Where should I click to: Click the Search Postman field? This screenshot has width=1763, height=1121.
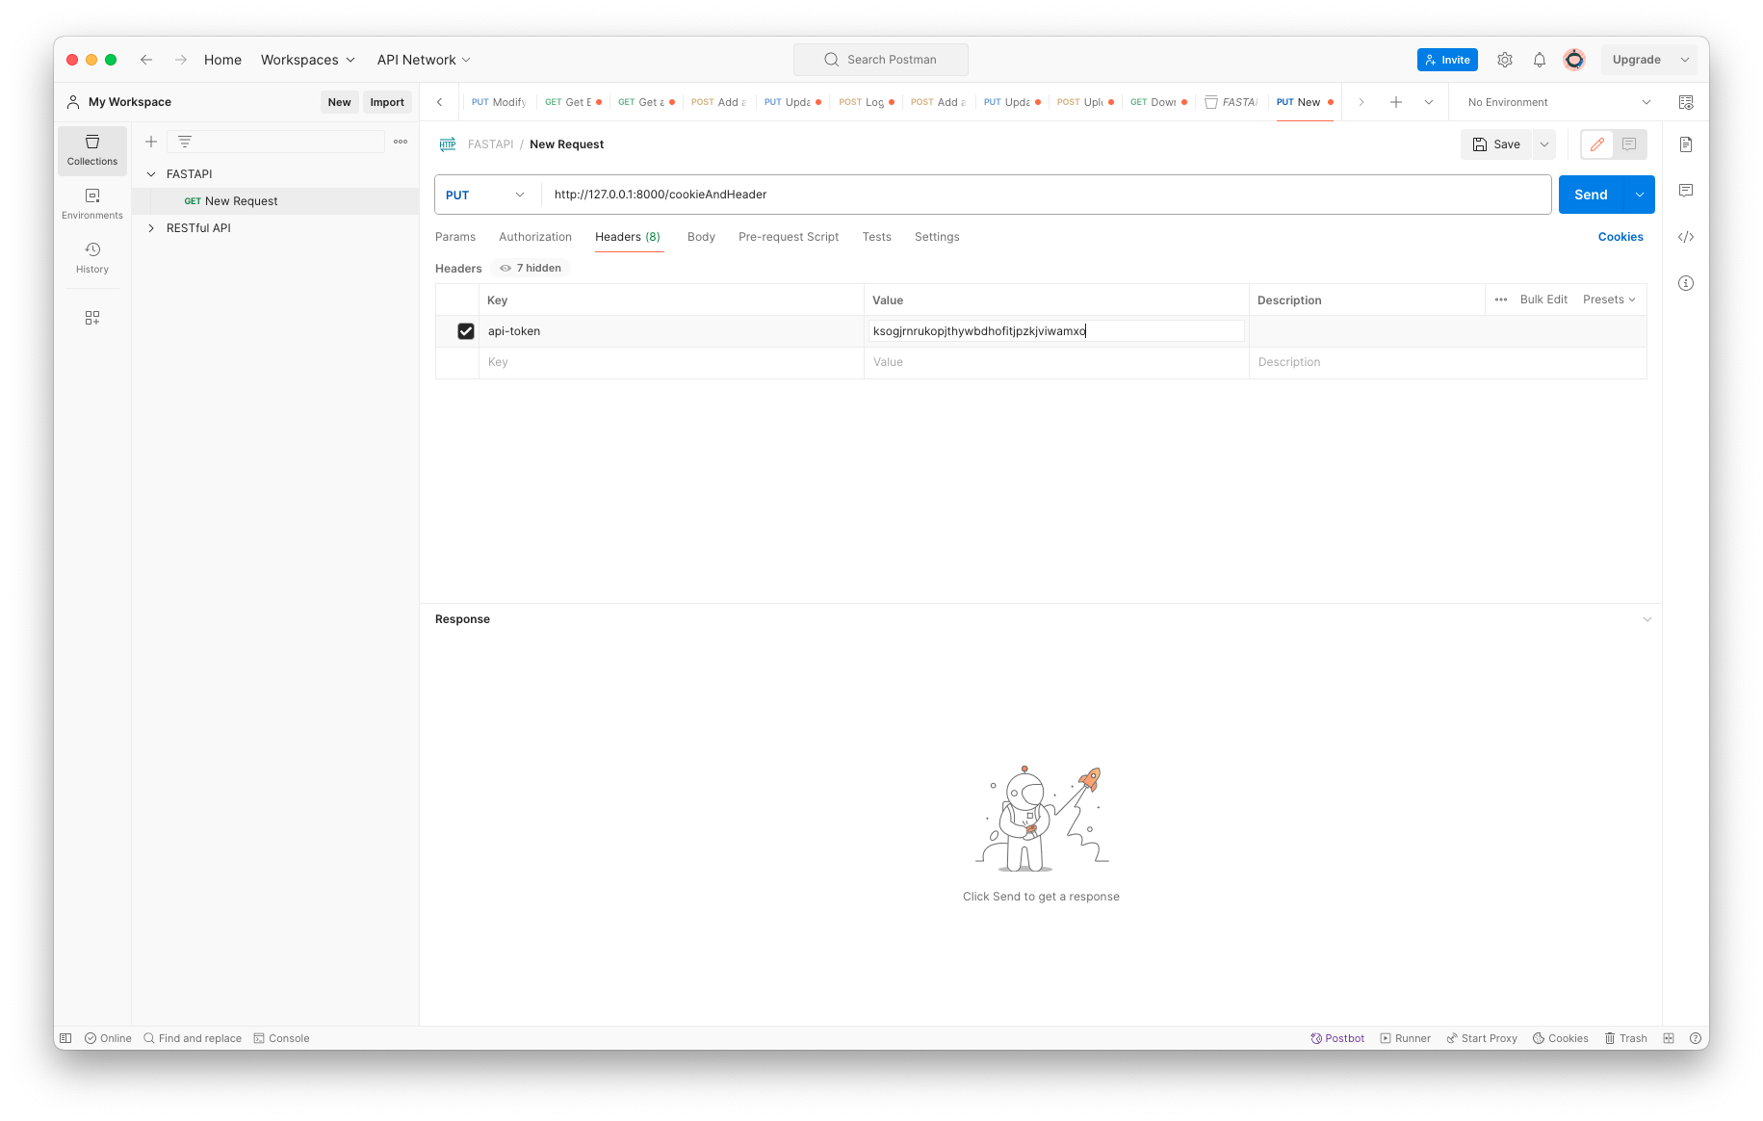pyautogui.click(x=881, y=60)
